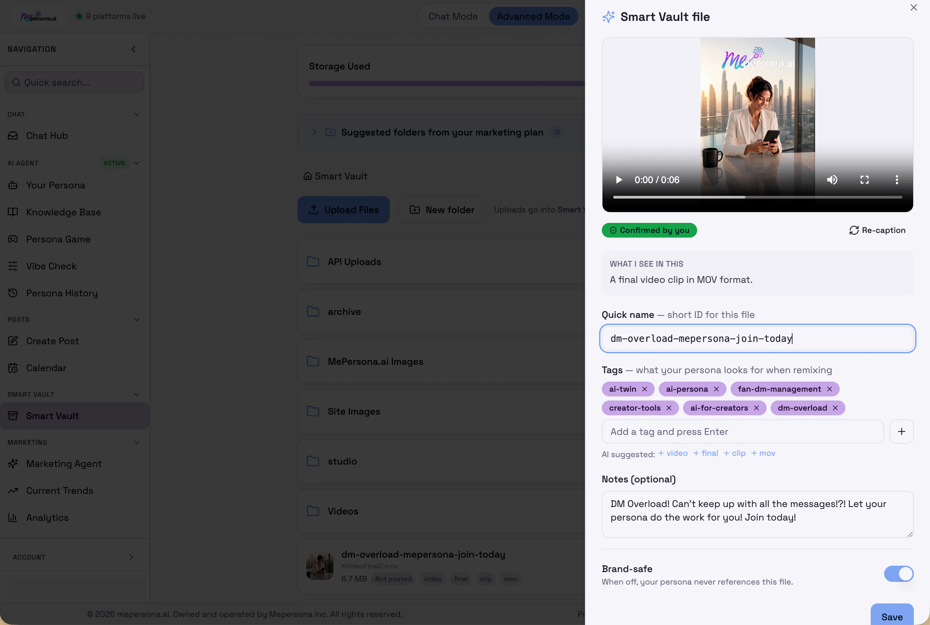Open the Videos folder
Viewport: 930px width, 625px height.
[x=441, y=511]
